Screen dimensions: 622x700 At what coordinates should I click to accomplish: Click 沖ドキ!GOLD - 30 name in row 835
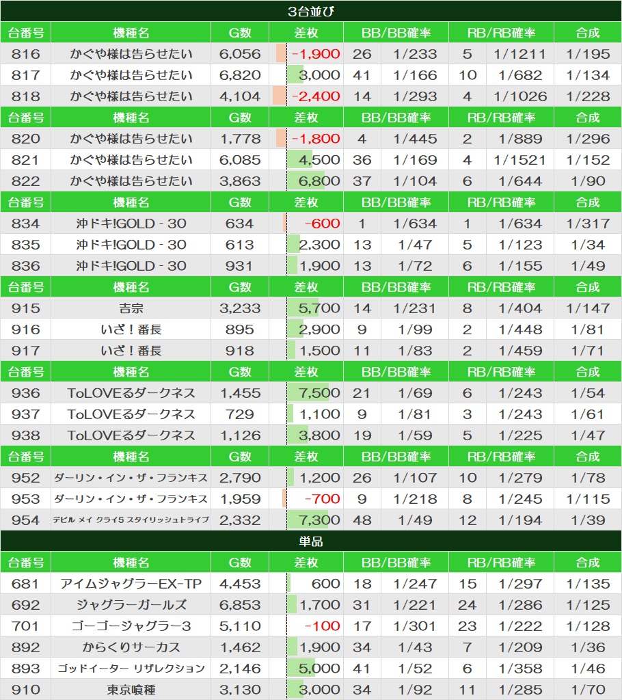[x=131, y=245]
